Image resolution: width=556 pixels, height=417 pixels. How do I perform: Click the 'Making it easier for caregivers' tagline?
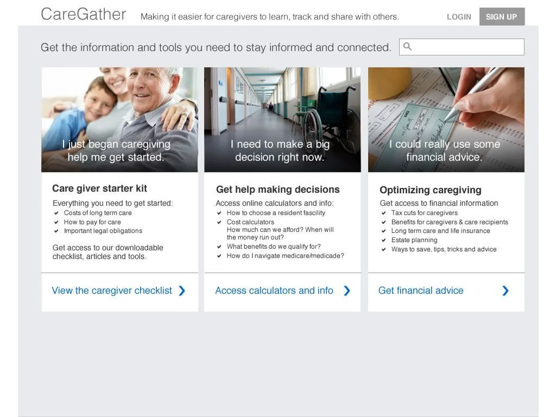(x=269, y=17)
